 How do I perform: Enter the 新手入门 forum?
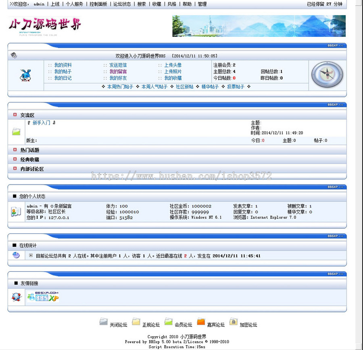pos(42,123)
